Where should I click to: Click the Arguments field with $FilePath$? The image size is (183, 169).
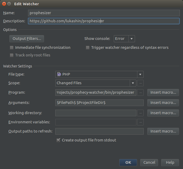coord(99,103)
